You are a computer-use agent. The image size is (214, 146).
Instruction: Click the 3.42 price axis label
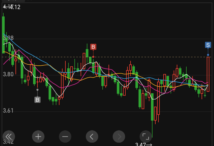[x=8, y=142]
